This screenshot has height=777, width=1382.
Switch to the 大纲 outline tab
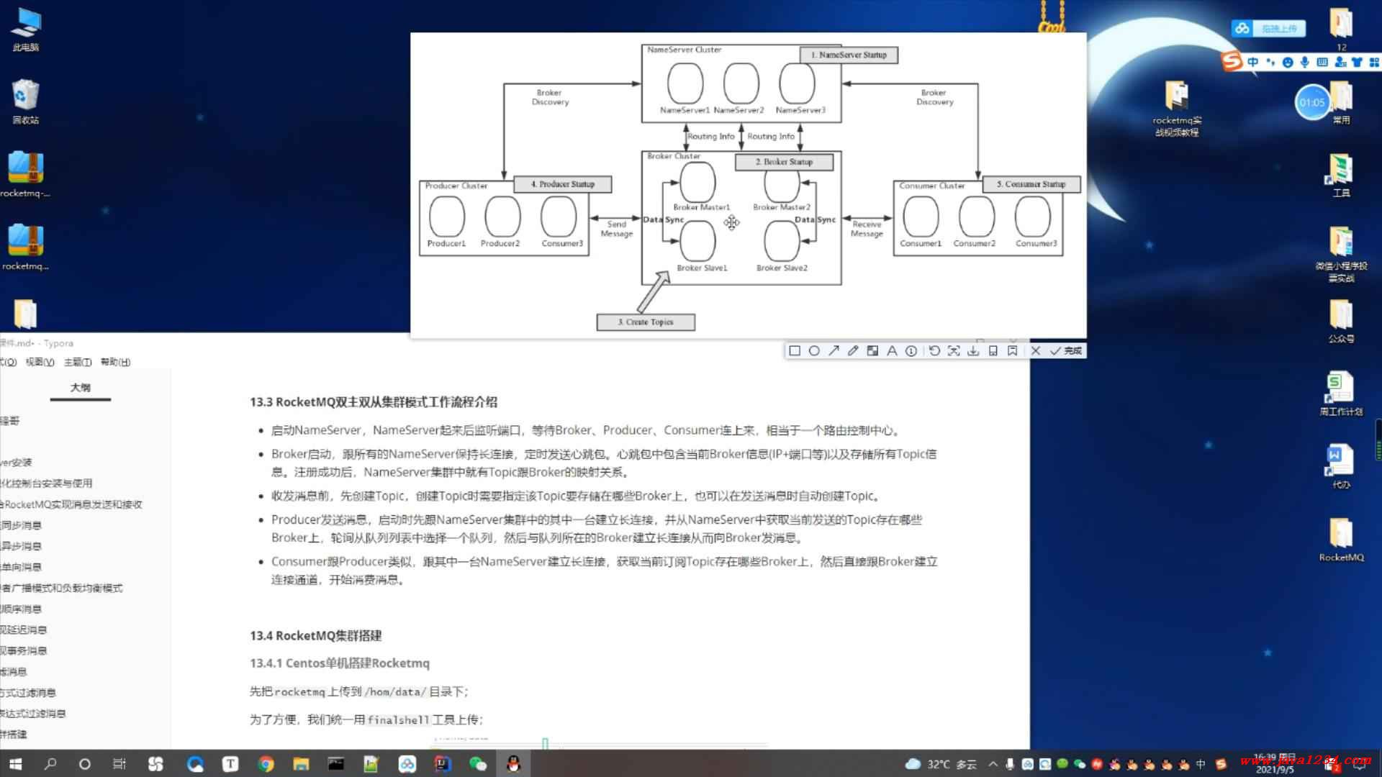click(80, 388)
